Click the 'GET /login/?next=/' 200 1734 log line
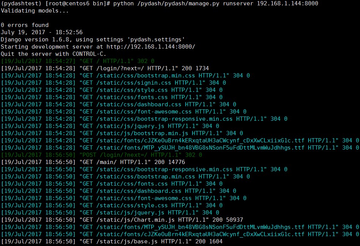Image resolution: width=360 pixels, height=246 pixels. pyautogui.click(x=105, y=68)
